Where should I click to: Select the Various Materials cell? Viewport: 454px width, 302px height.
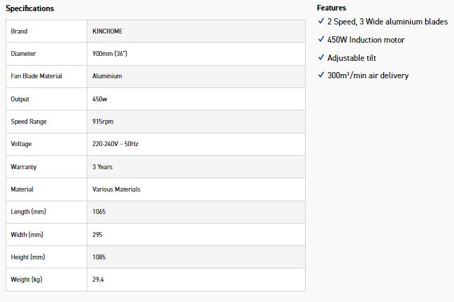(x=116, y=189)
